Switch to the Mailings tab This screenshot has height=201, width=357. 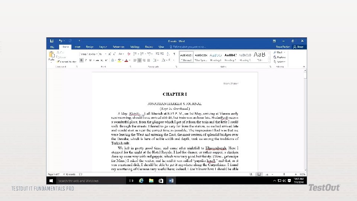135,47
